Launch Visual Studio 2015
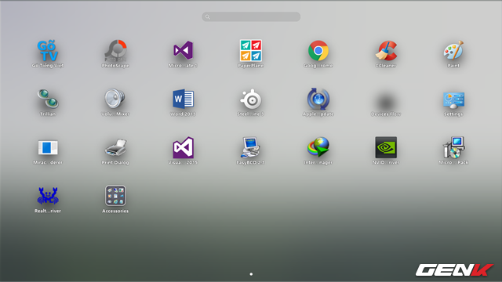Image resolution: width=502 pixels, height=282 pixels. [183, 147]
